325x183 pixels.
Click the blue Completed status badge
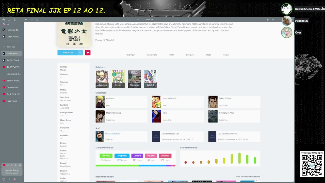(x=122, y=156)
